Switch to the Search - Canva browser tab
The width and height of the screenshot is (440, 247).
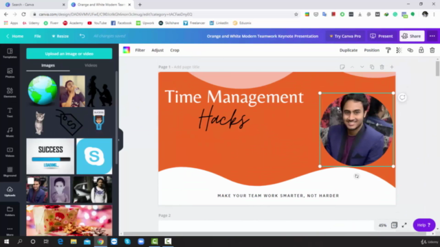(x=35, y=5)
